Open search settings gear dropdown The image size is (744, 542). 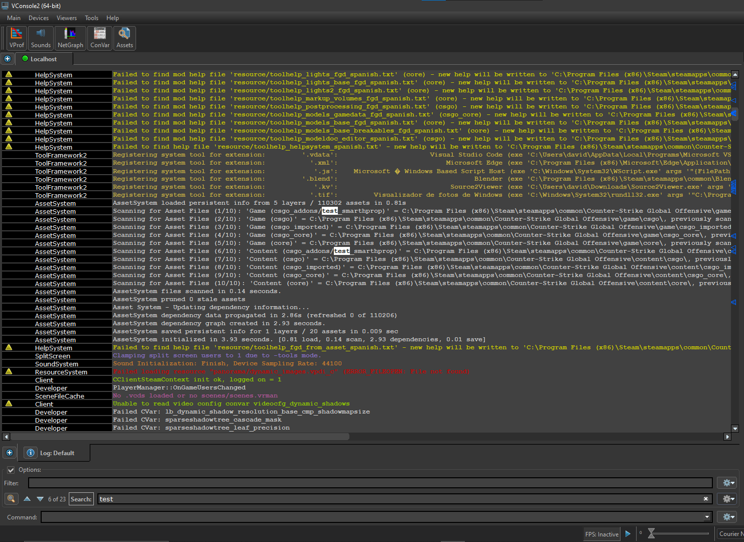click(x=727, y=499)
